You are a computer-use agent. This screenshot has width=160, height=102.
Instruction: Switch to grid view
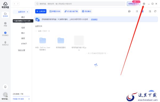pos(142,11)
